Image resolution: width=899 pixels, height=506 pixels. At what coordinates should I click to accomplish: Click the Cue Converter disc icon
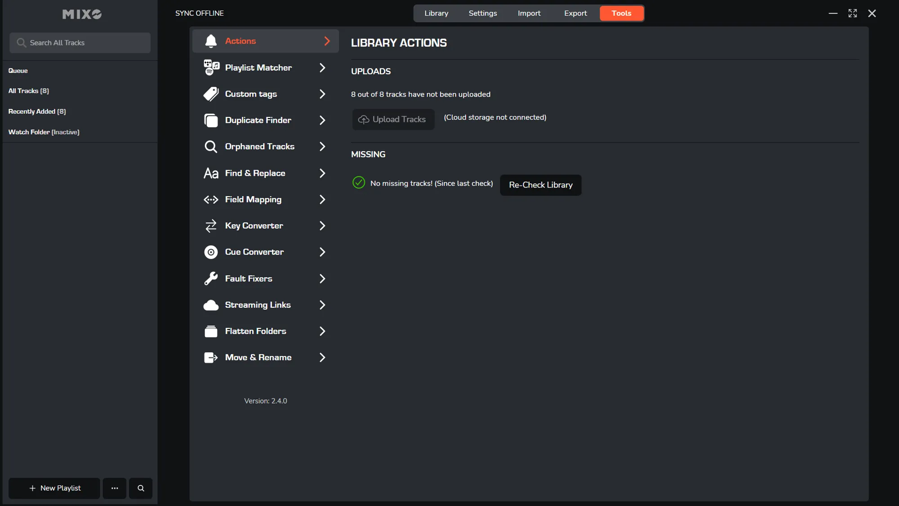[211, 252]
